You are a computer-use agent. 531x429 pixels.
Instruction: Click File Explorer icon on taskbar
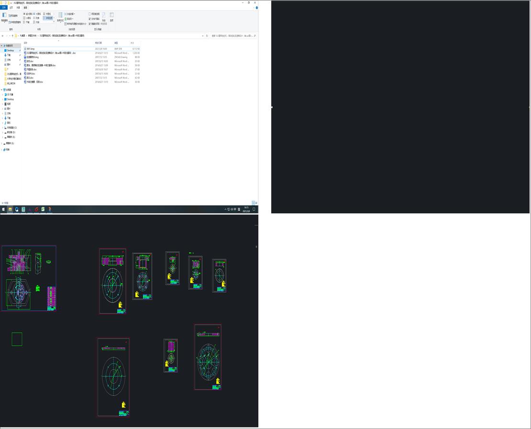[x=10, y=209]
